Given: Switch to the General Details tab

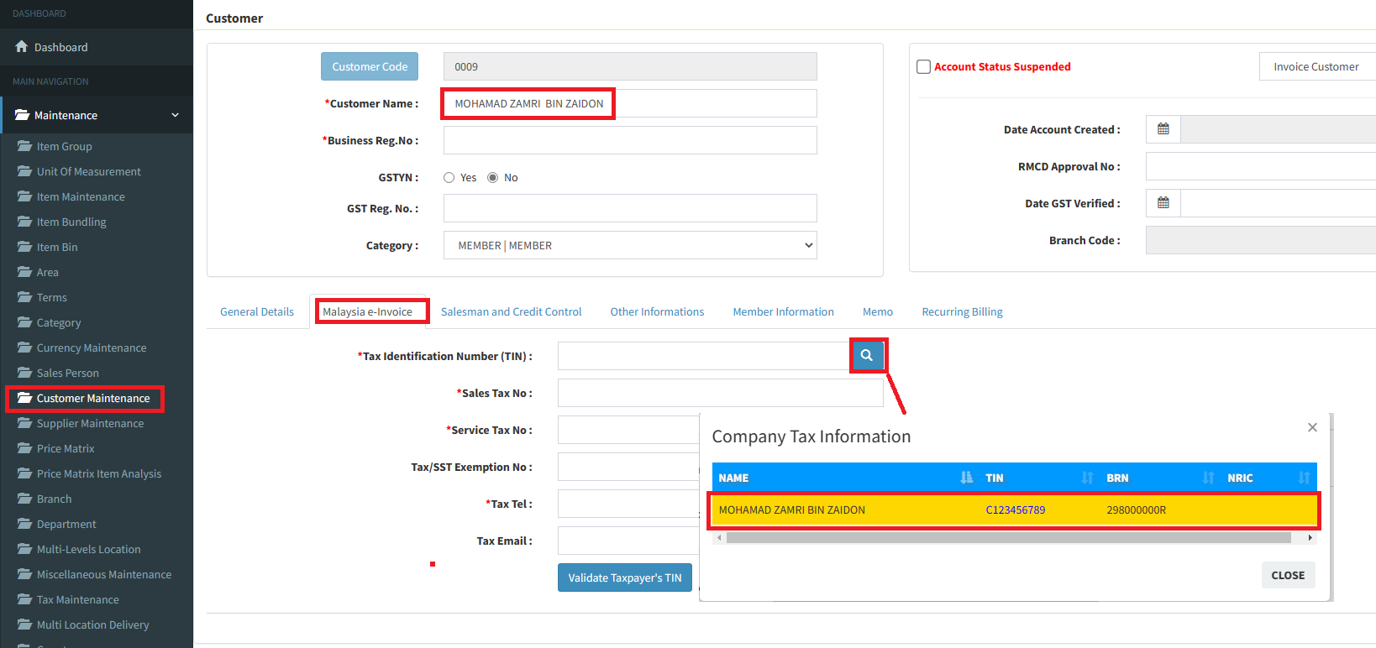Looking at the screenshot, I should pyautogui.click(x=257, y=312).
